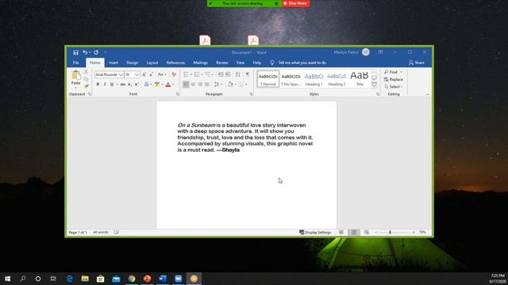Justify the paragraph text
The image size is (508, 285).
[207, 85]
